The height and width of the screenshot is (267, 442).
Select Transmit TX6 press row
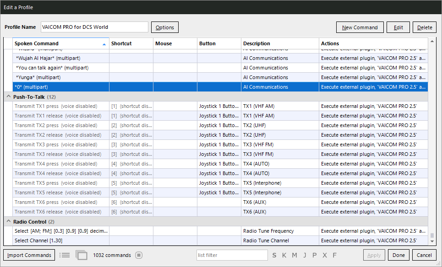click(x=220, y=202)
